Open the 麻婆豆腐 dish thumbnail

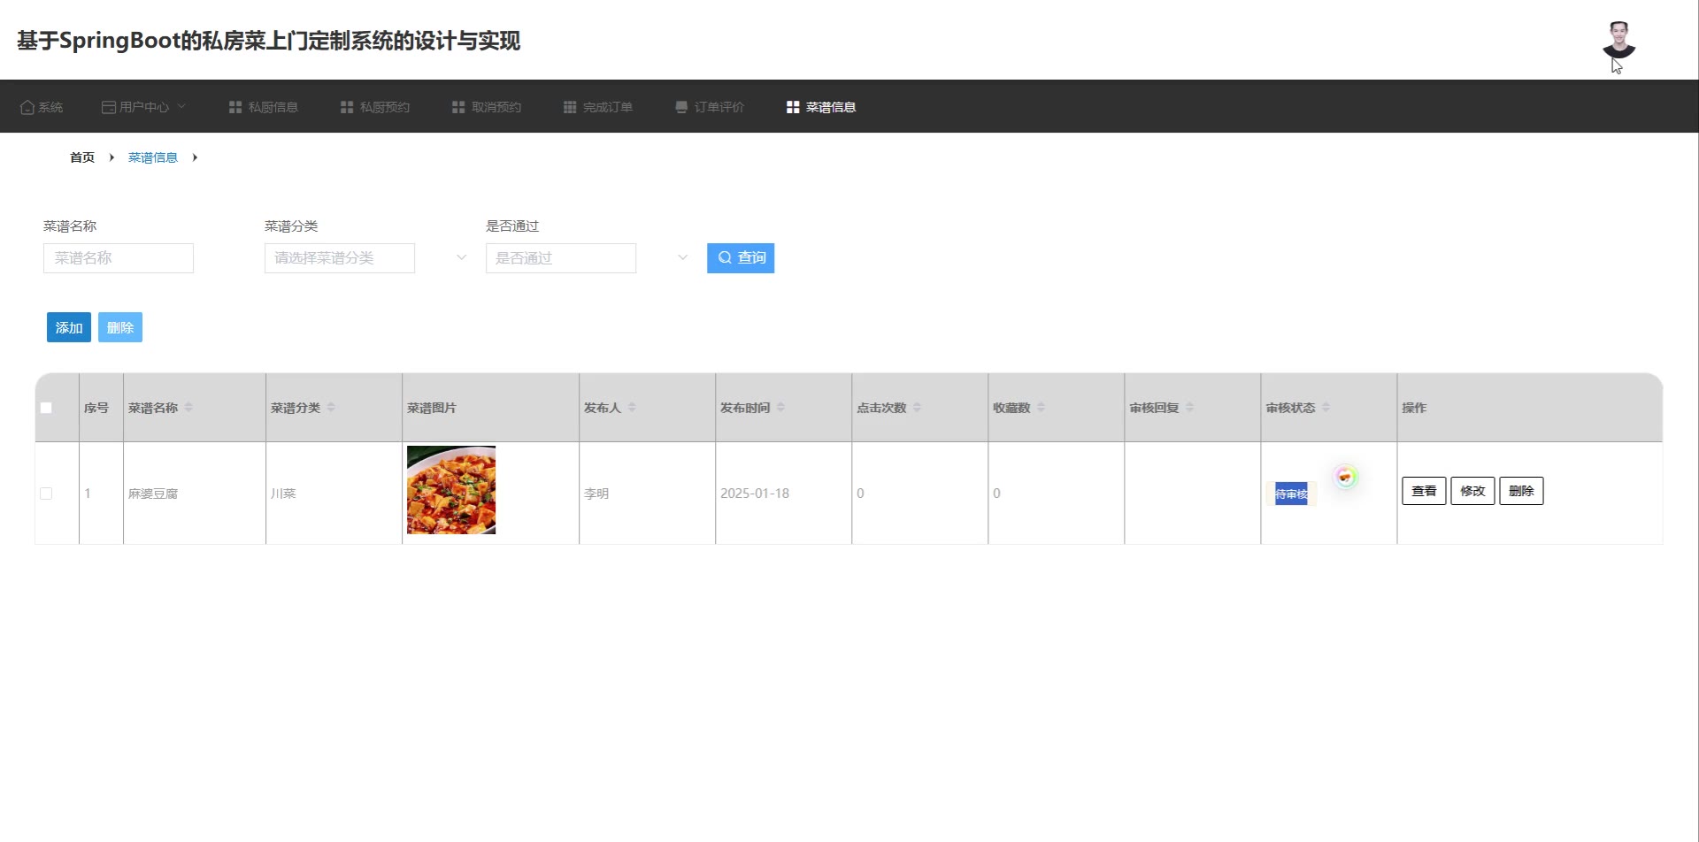pos(451,490)
